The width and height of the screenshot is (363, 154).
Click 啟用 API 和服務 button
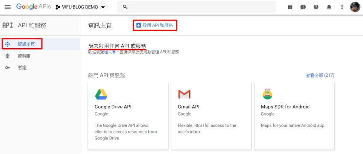pyautogui.click(x=155, y=26)
